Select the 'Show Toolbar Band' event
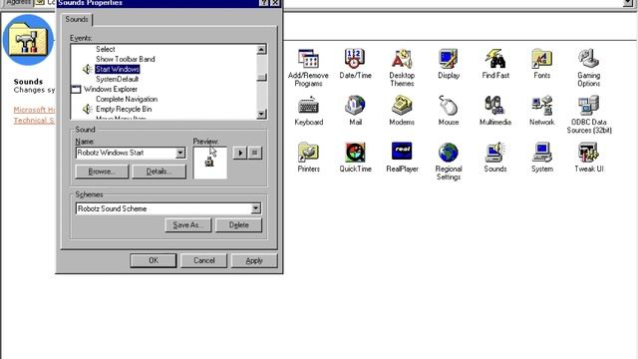638x359 pixels. tap(126, 59)
